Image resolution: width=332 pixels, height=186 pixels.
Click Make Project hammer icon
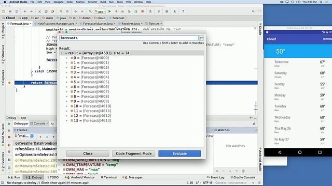(x=90, y=11)
